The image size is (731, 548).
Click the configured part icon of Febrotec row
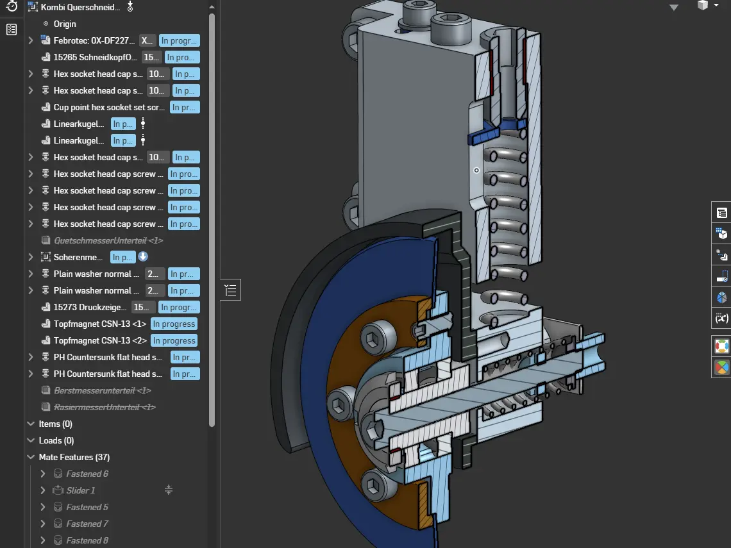46,40
